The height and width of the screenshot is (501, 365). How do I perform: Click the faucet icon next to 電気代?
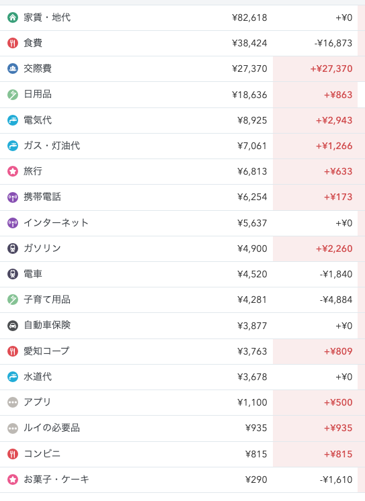click(x=13, y=120)
